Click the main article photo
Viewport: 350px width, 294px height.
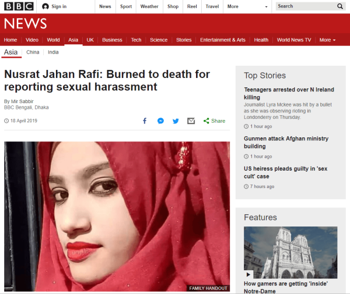click(x=117, y=215)
